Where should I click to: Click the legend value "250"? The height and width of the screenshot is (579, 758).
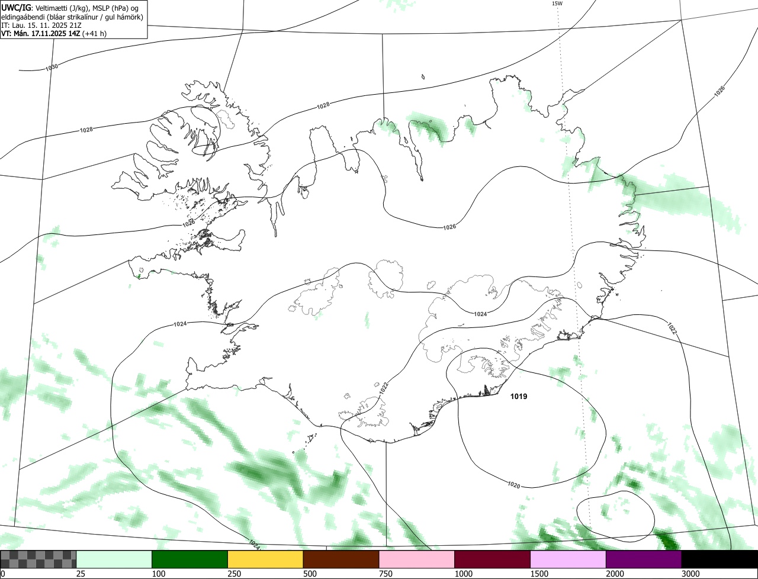point(235,574)
